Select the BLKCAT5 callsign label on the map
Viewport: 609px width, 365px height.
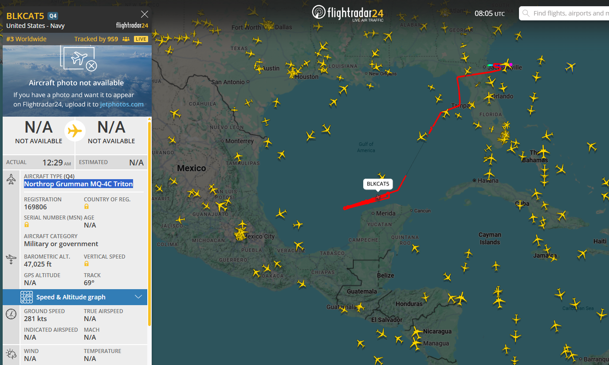[378, 184]
